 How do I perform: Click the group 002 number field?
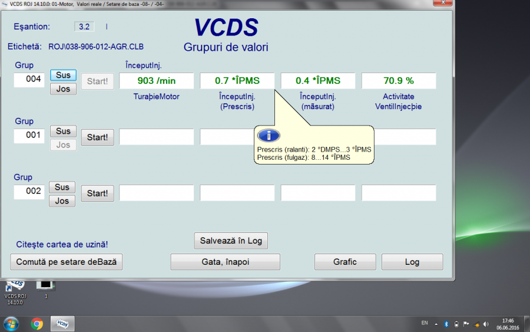point(29,192)
